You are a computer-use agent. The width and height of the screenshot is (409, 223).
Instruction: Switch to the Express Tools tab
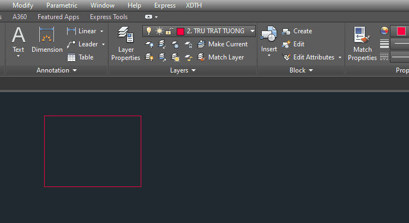click(x=109, y=17)
